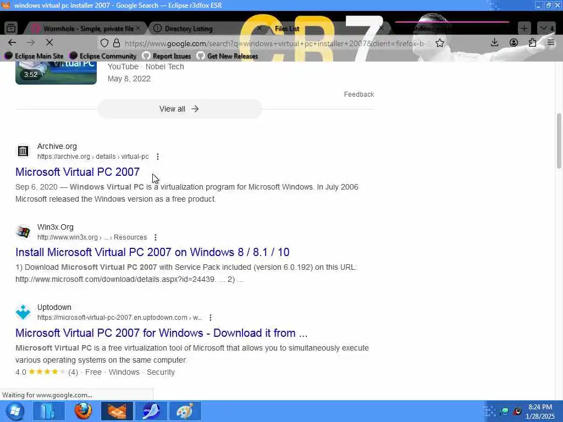
Task: Open the red system tray icon
Action: 517,411
